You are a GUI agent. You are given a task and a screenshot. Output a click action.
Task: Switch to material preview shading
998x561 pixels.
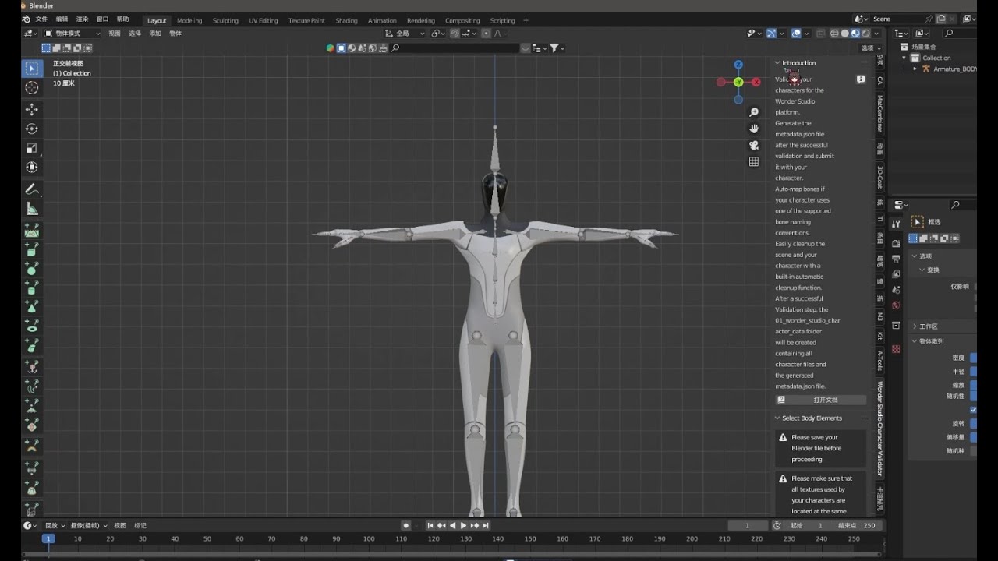click(x=855, y=34)
